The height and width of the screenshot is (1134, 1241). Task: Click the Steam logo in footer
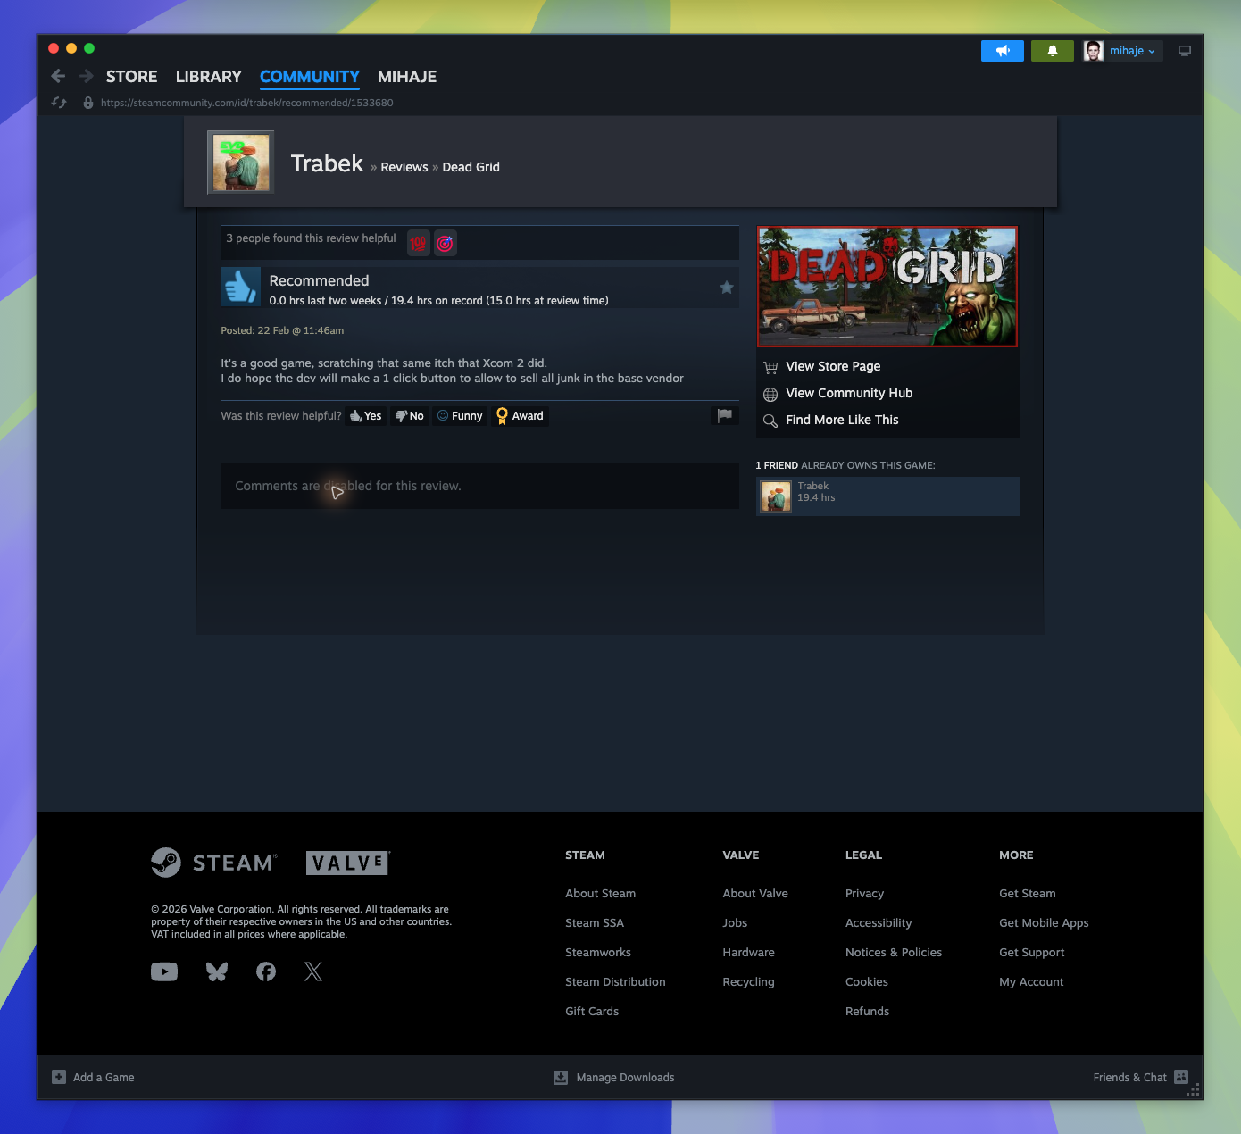[214, 863]
